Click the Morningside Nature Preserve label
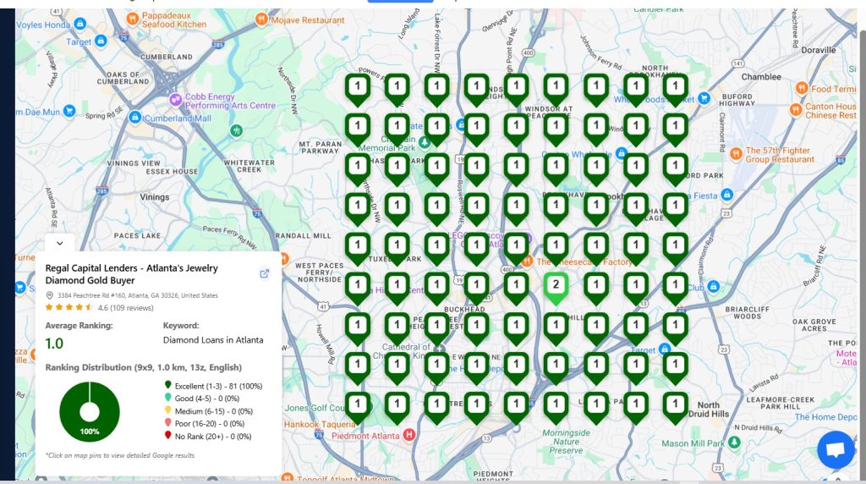Screen dimensions: 866x484 566,442
